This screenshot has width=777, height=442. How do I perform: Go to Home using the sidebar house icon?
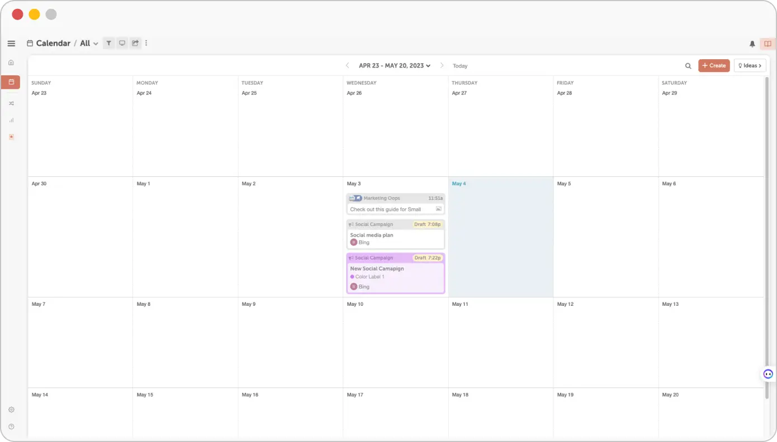11,62
